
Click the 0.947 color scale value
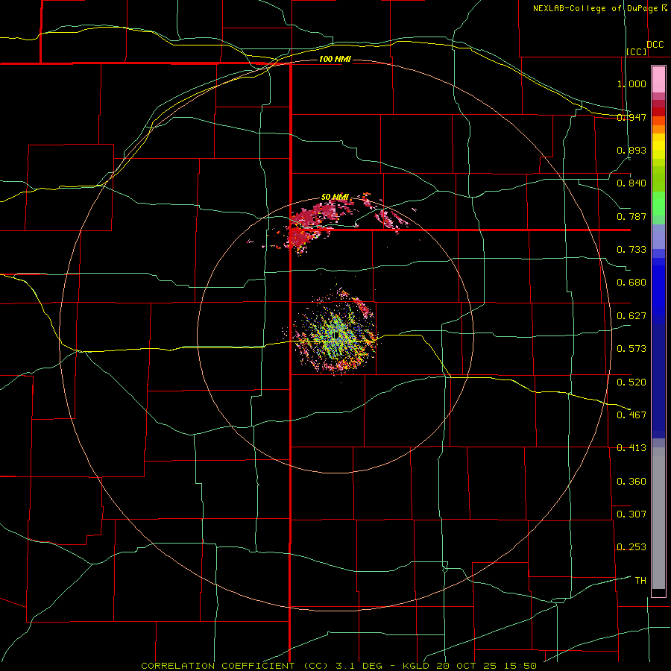[x=631, y=117]
